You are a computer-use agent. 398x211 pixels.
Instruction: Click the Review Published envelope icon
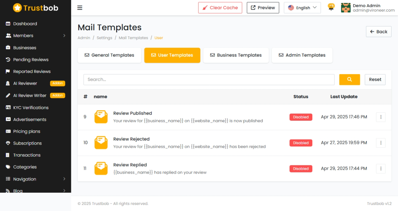101,117
